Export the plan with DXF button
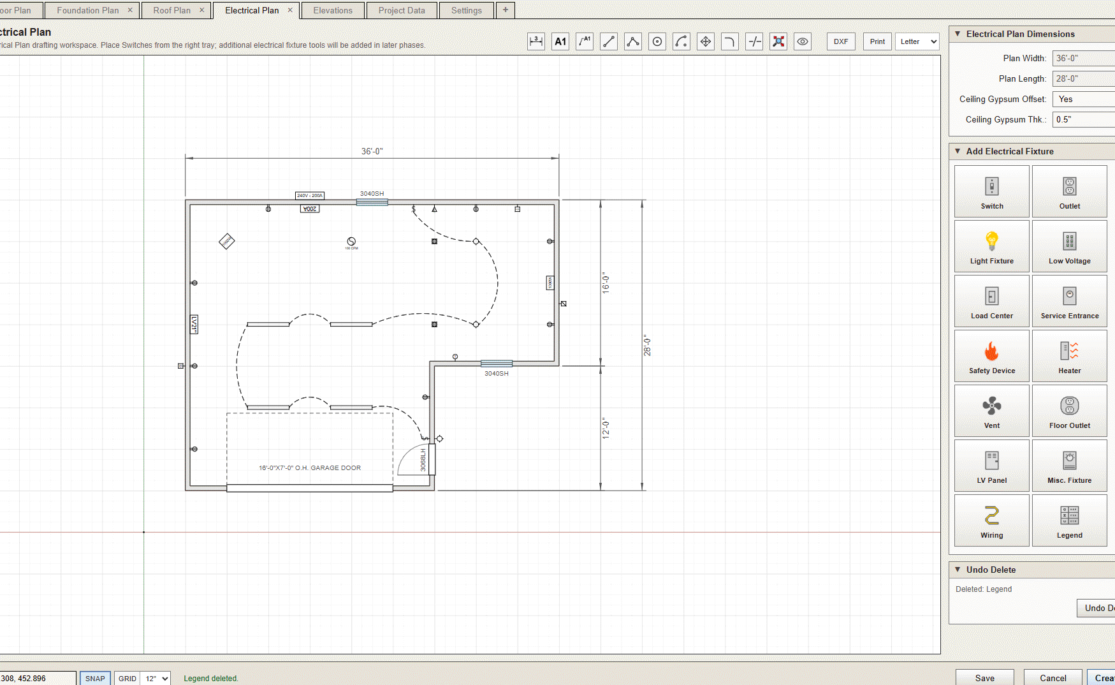 (841, 41)
